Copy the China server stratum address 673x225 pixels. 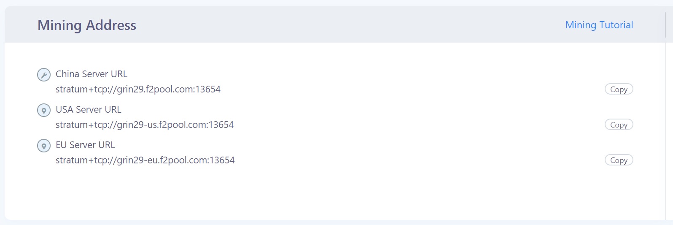619,89
